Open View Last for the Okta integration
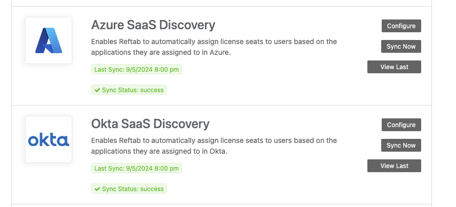The image size is (456, 207). 394,165
